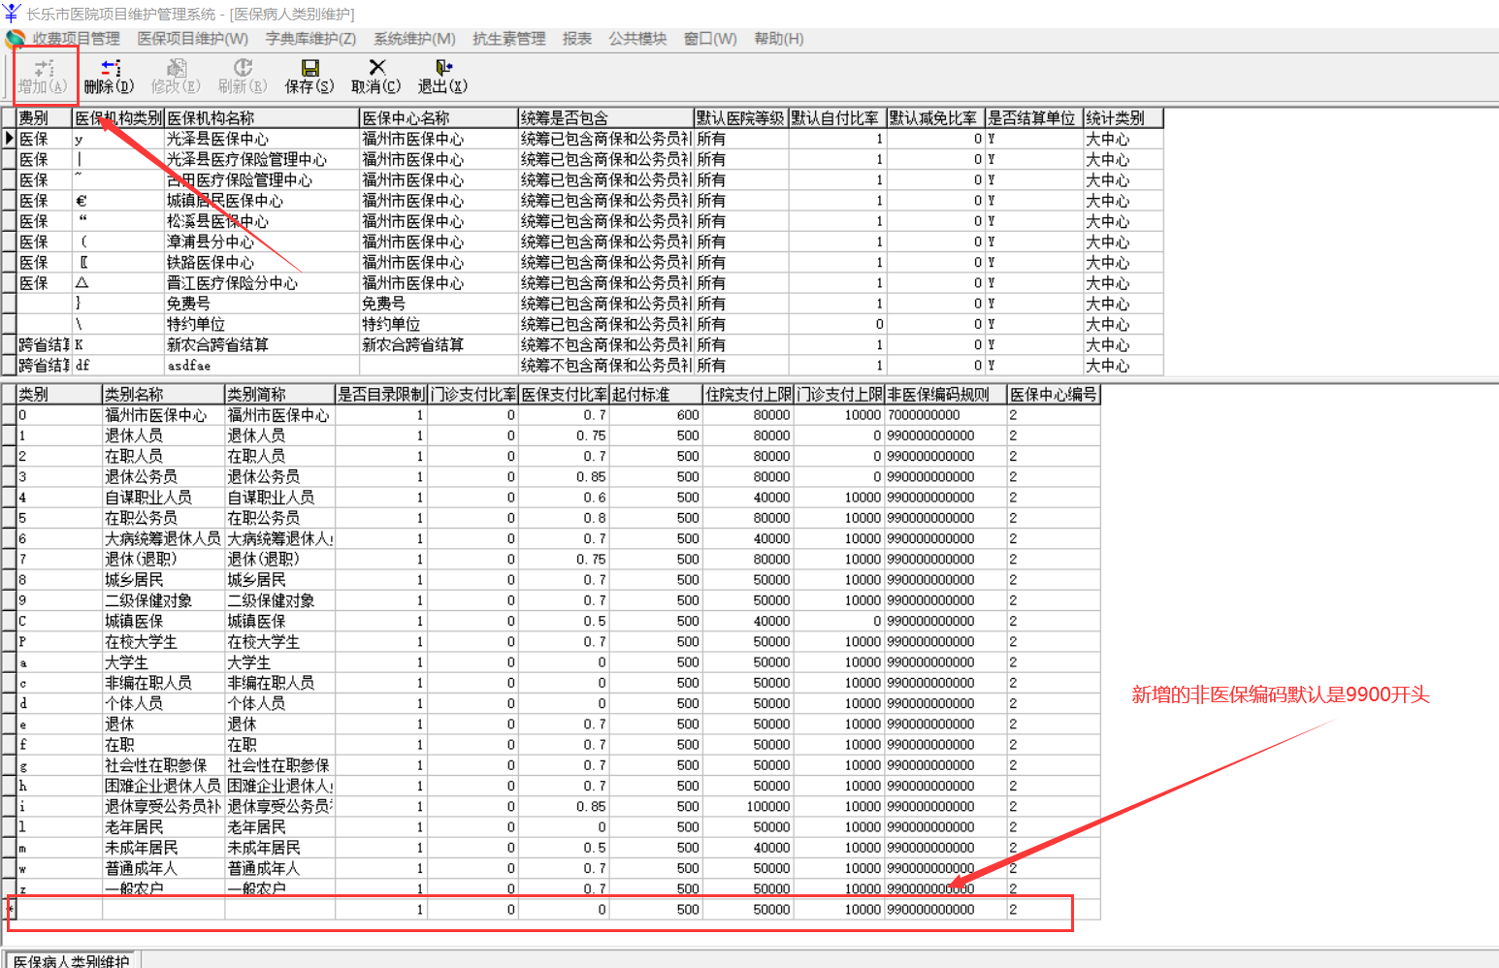Viewport: 1499px width, 968px height.
Task: Open the 窗口(W) menu
Action: (711, 39)
